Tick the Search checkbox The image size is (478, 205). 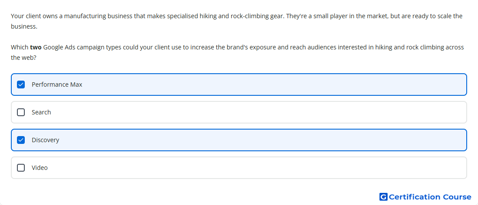point(21,112)
